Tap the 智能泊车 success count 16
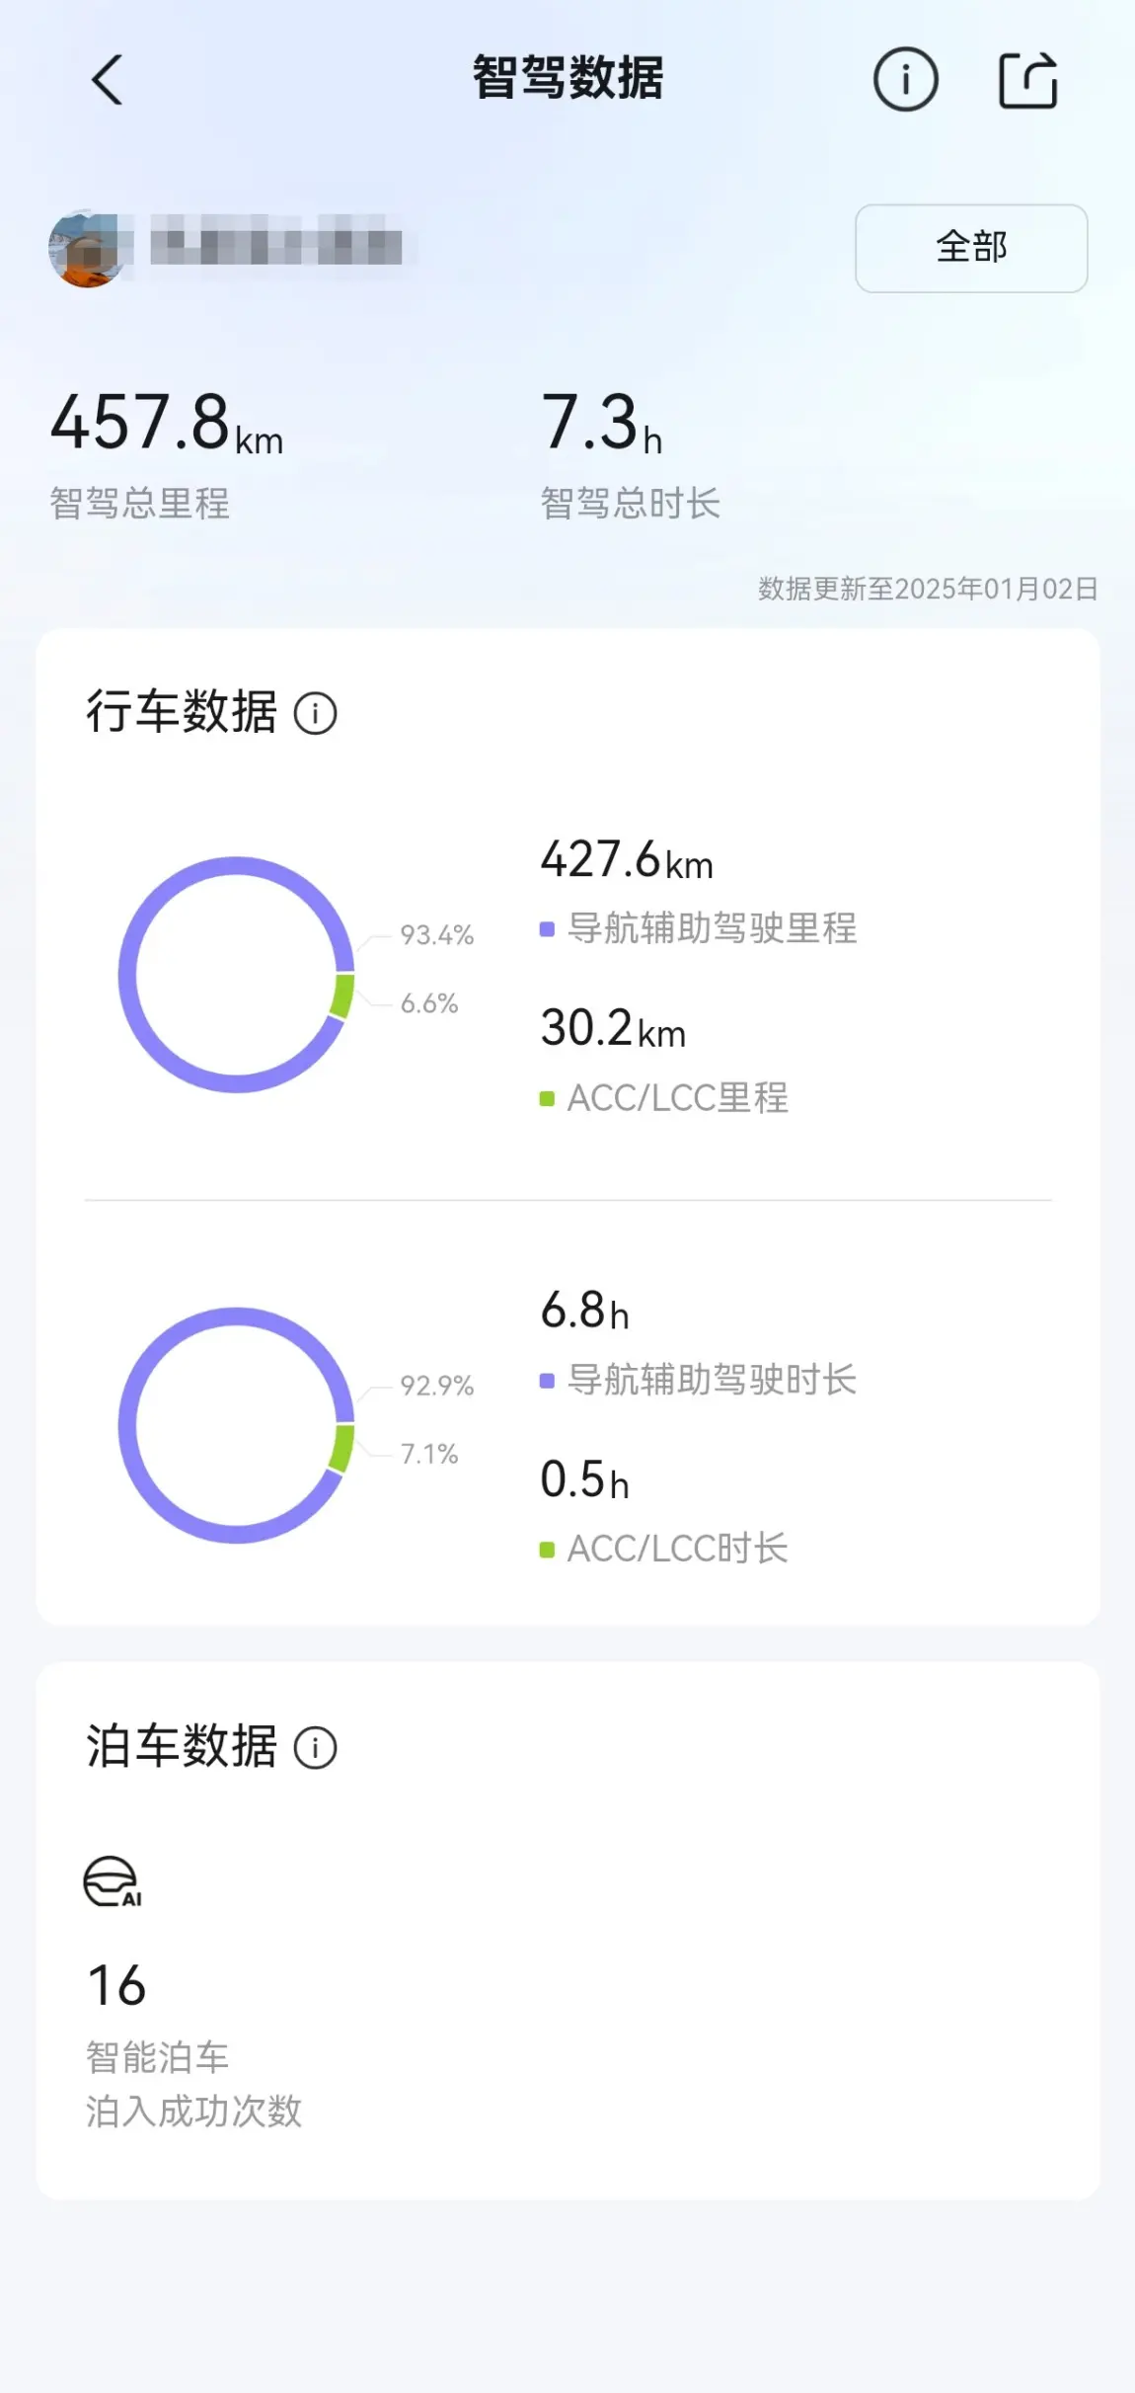The width and height of the screenshot is (1135, 2393). click(116, 1985)
